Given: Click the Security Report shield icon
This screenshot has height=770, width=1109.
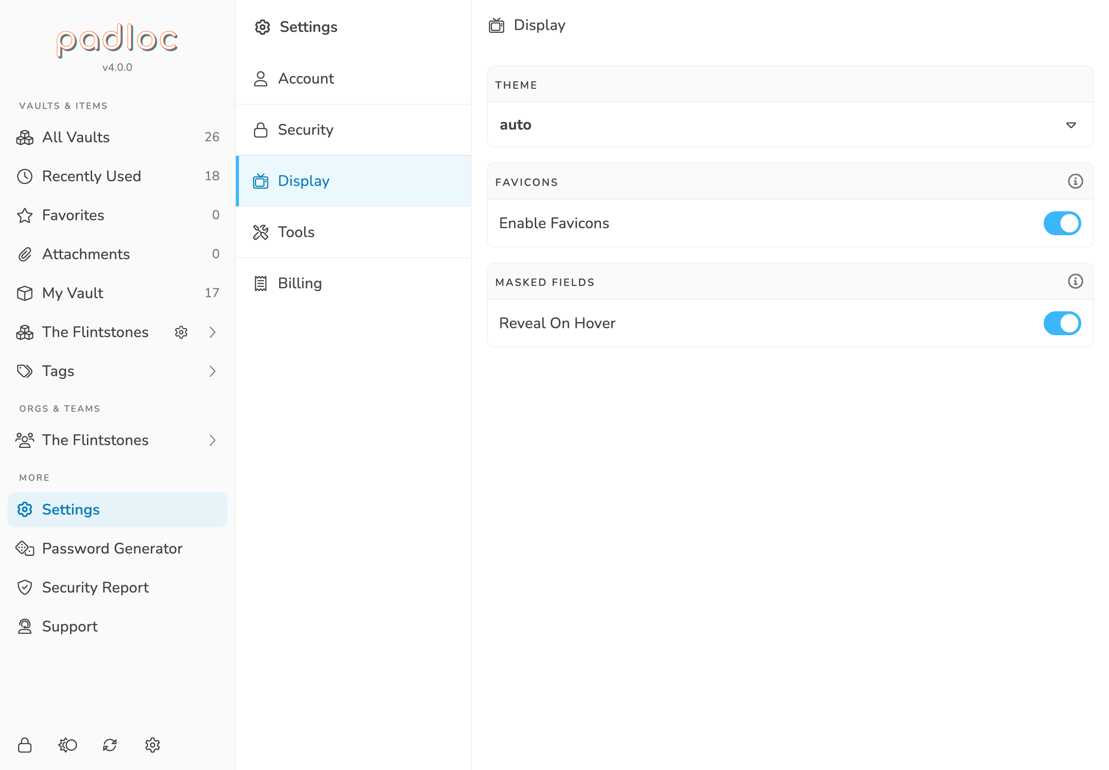Looking at the screenshot, I should (24, 587).
